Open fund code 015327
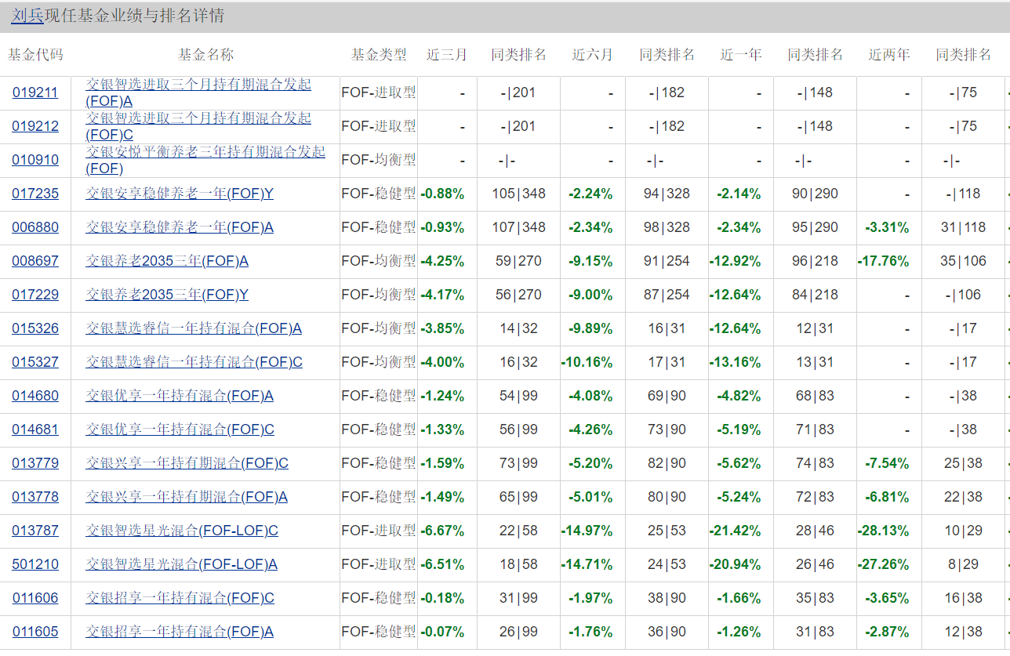The width and height of the screenshot is (1010, 656). pos(35,362)
